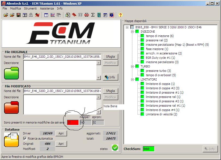Click the notepad with pencil toolbar icon
This screenshot has height=160, width=221.
coord(68,15)
